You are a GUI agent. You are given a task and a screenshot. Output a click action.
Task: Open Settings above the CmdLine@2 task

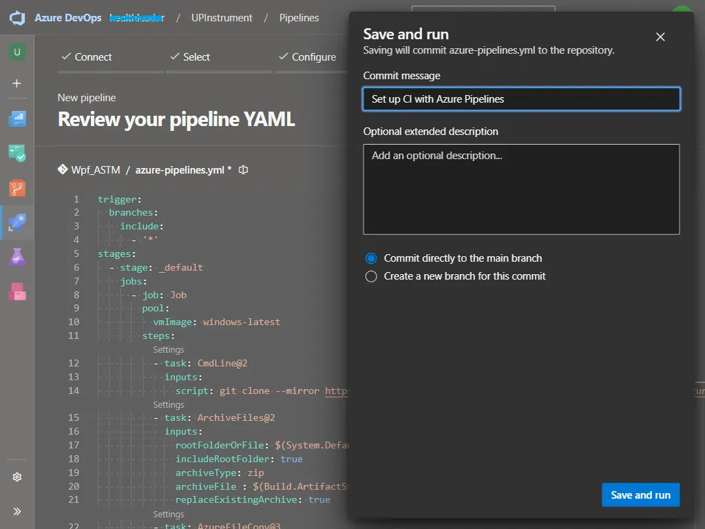168,349
